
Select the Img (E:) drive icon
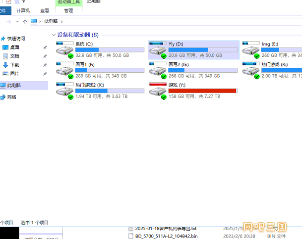(251, 50)
